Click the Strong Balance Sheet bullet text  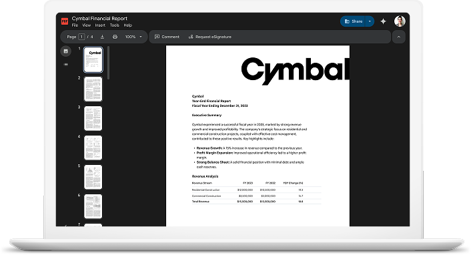point(250,164)
